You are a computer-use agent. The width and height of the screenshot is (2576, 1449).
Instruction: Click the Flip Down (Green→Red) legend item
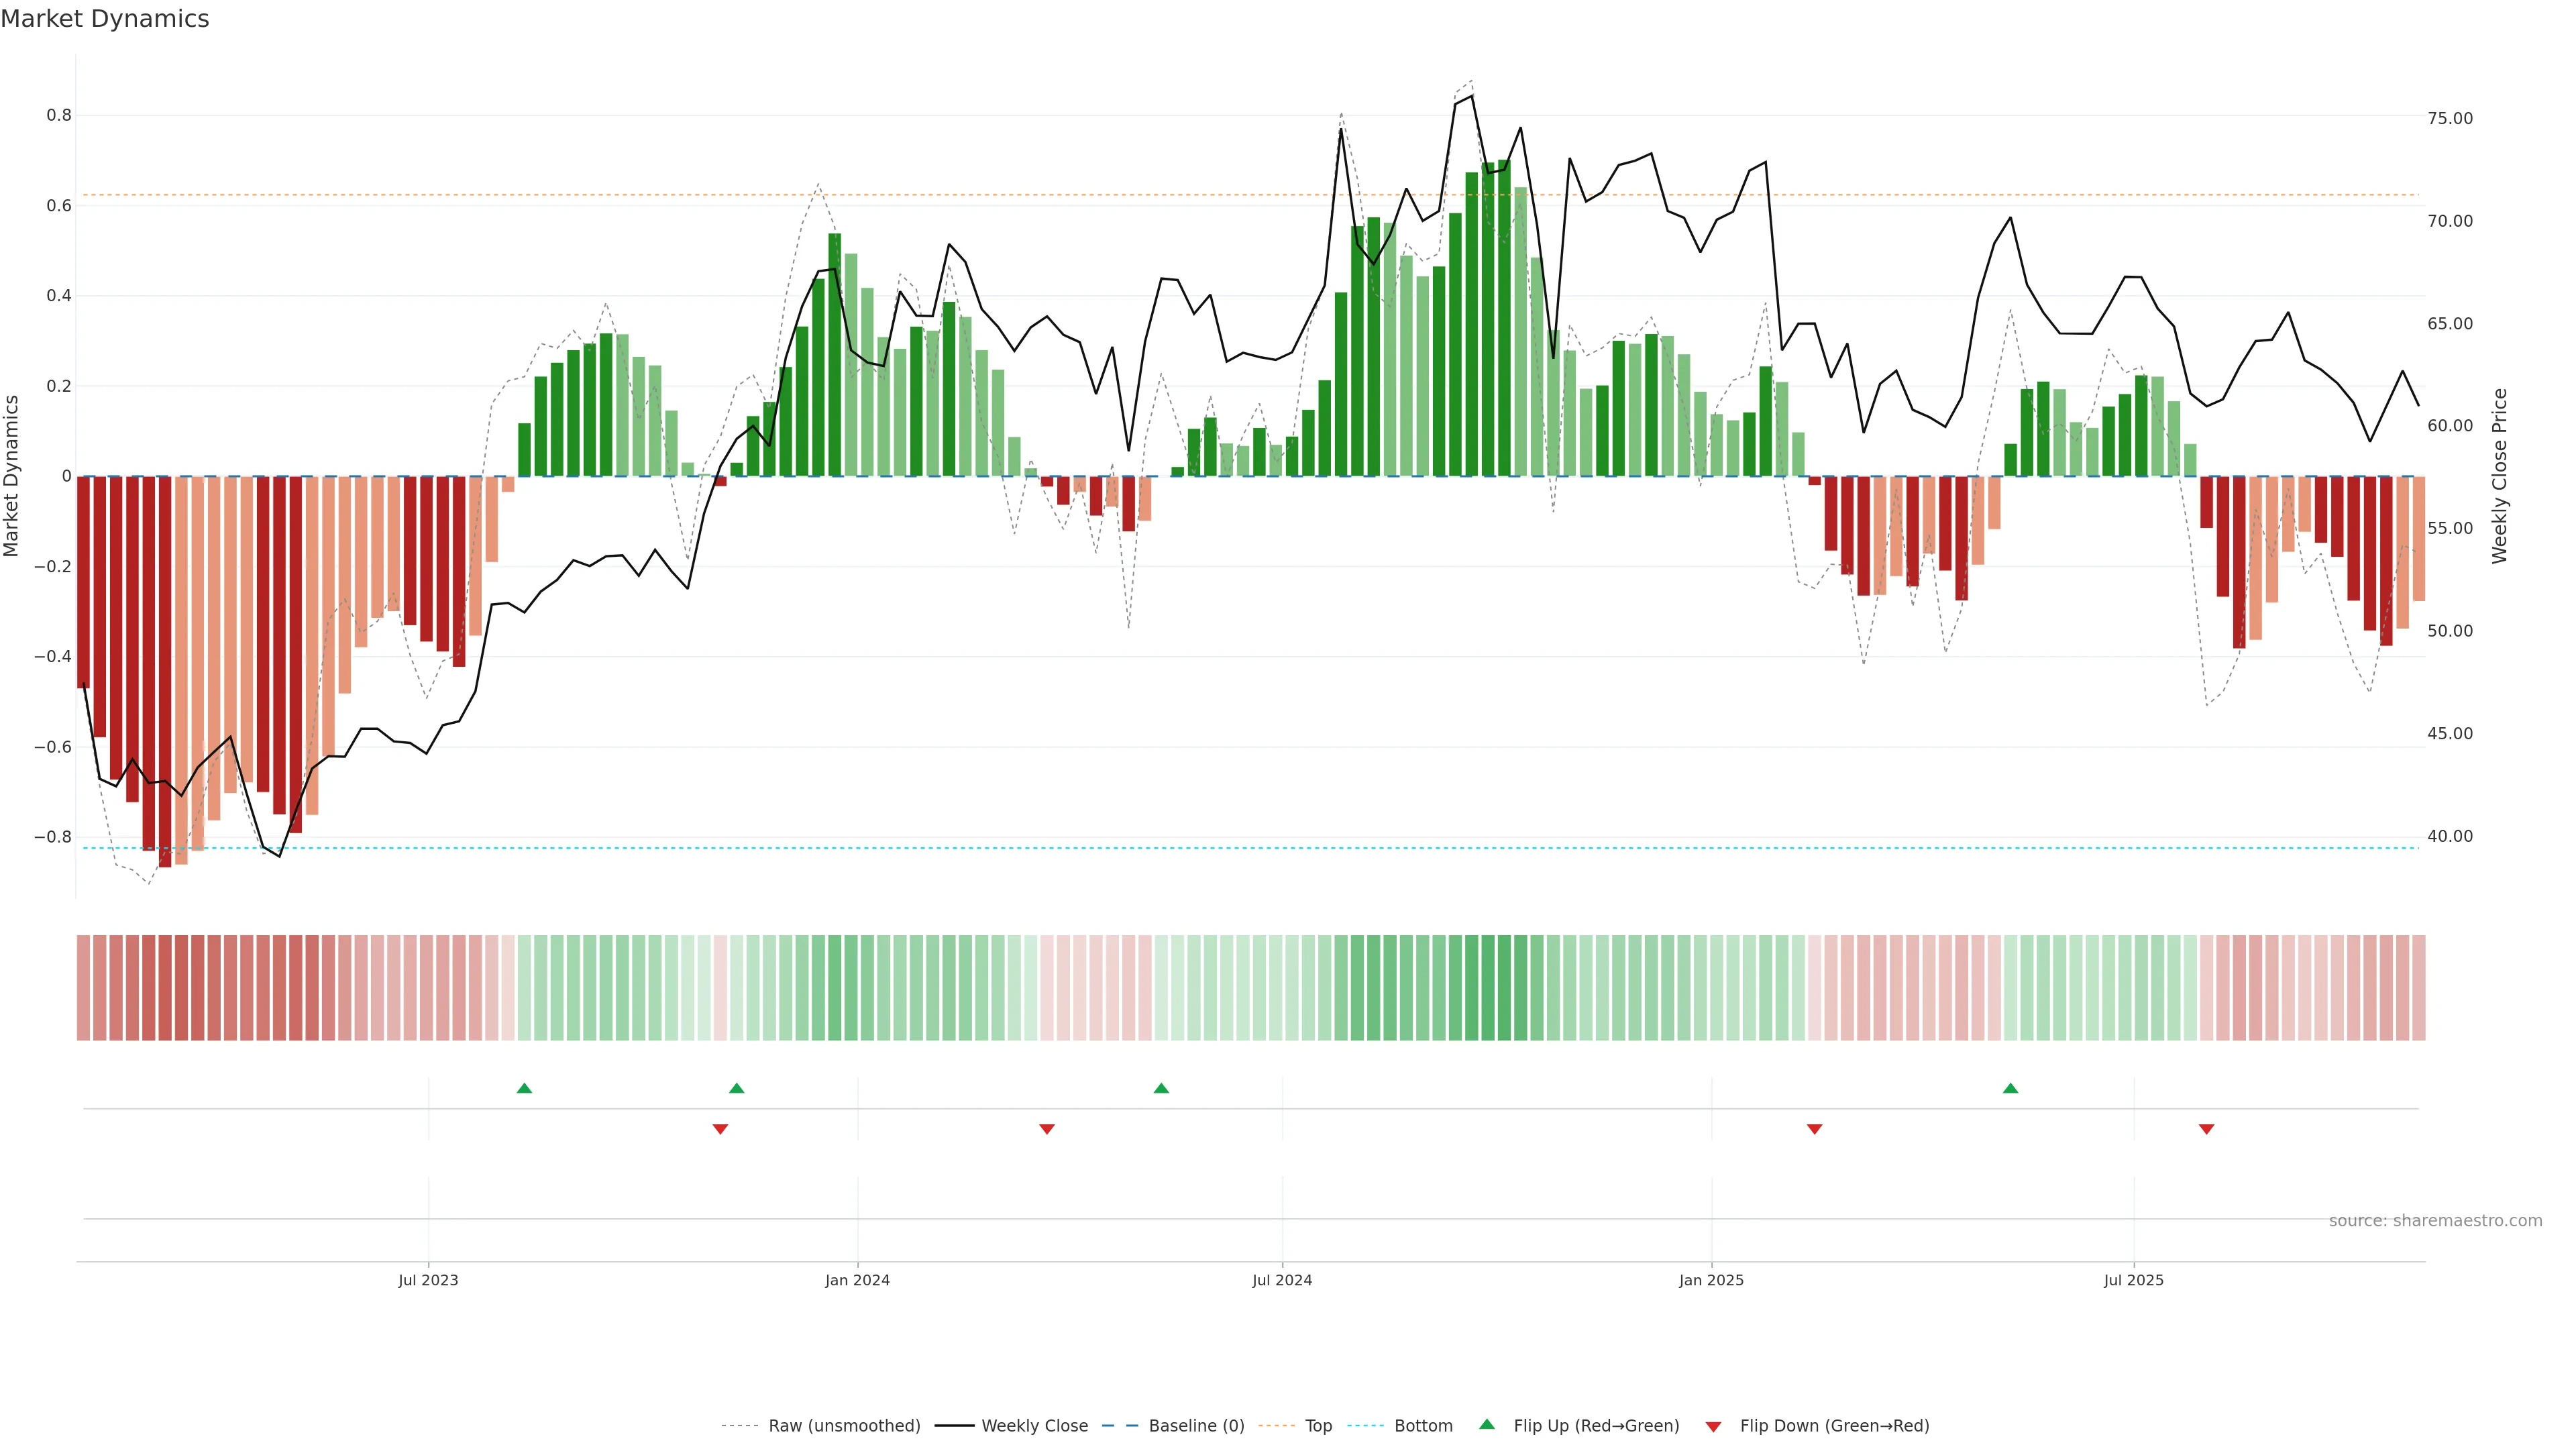1834,1426
